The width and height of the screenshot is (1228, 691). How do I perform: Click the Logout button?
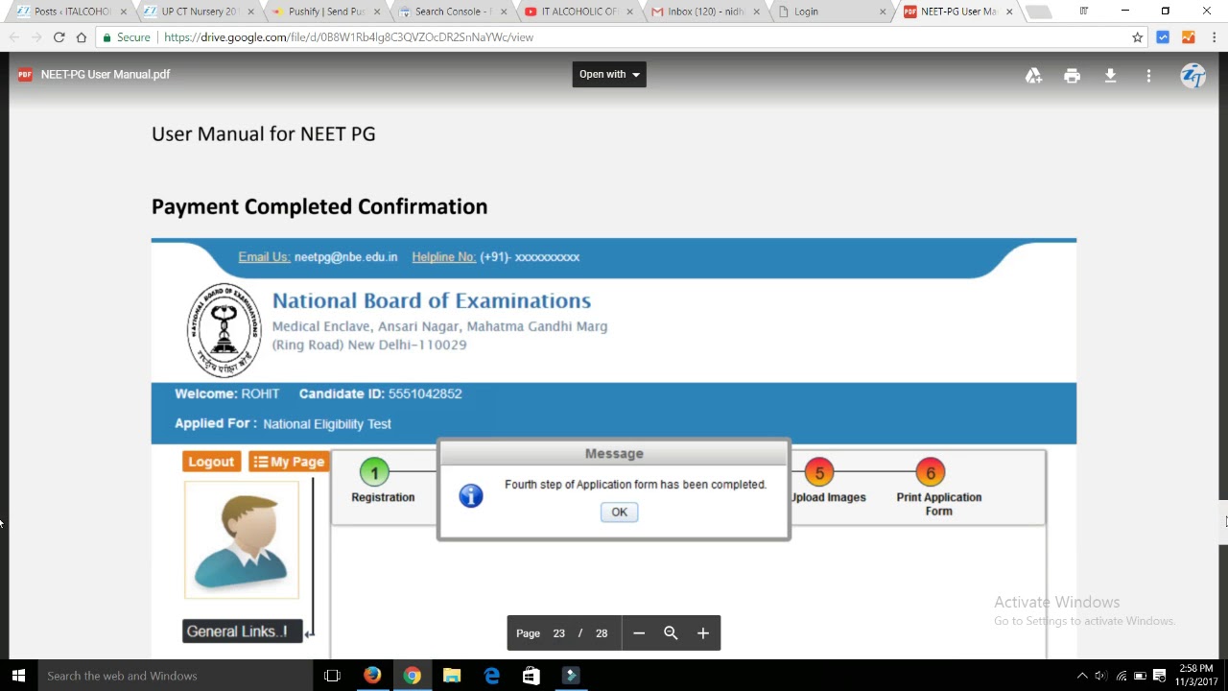pos(211,462)
